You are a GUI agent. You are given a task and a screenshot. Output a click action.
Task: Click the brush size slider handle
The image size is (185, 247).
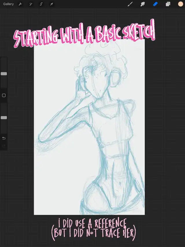4,74
